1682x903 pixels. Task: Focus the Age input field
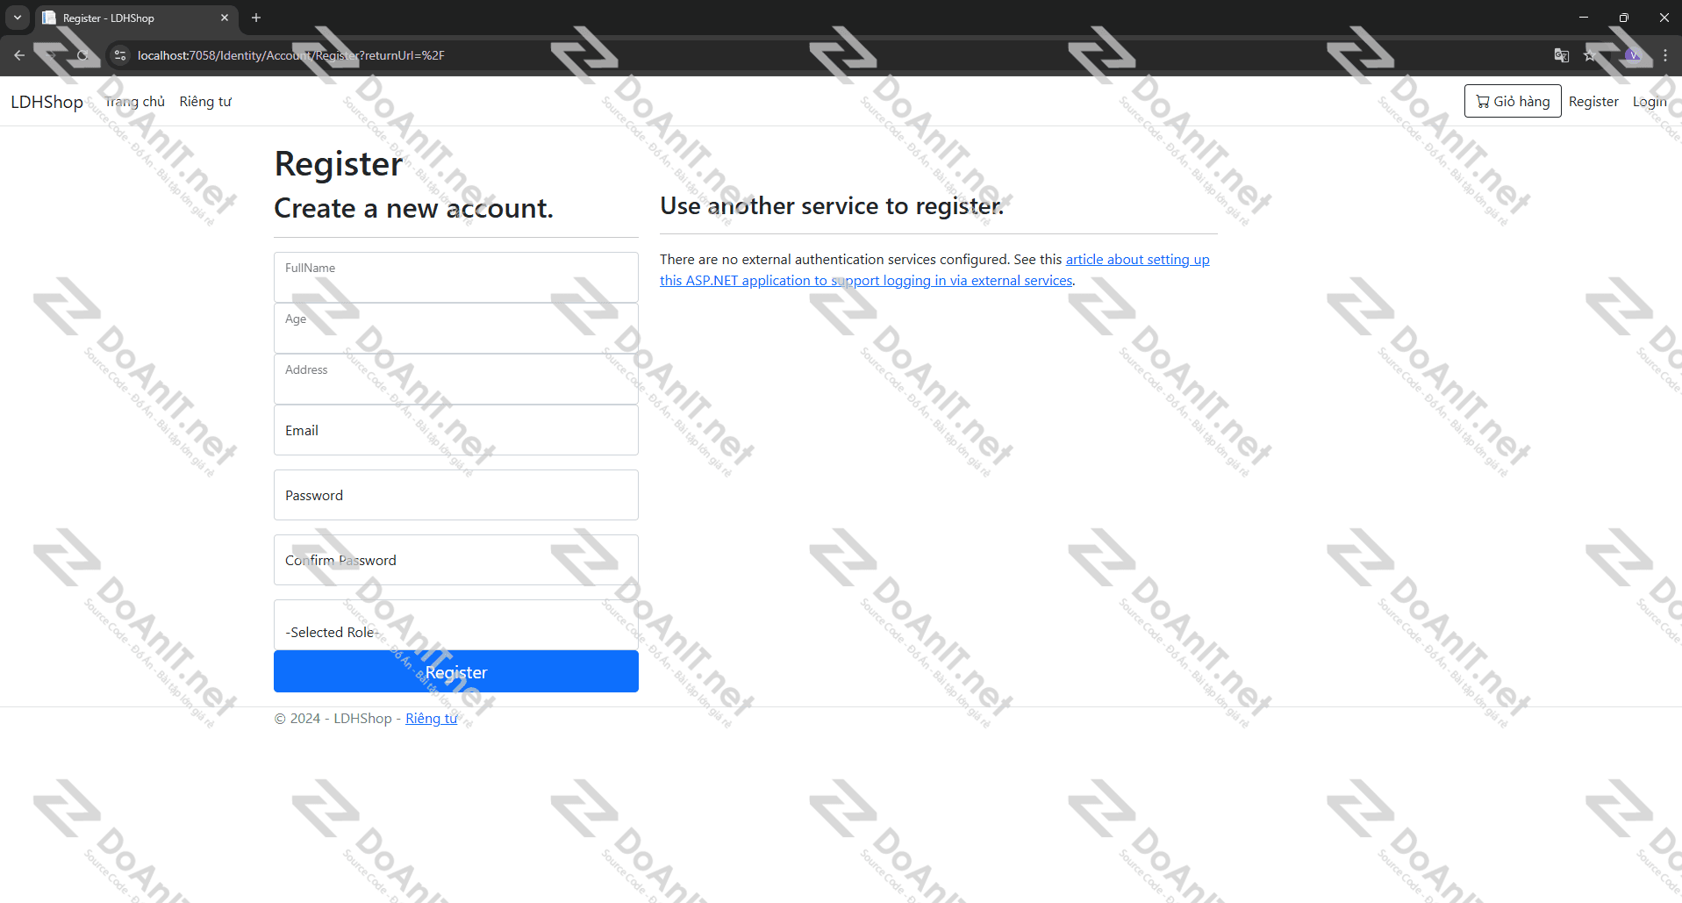(456, 328)
